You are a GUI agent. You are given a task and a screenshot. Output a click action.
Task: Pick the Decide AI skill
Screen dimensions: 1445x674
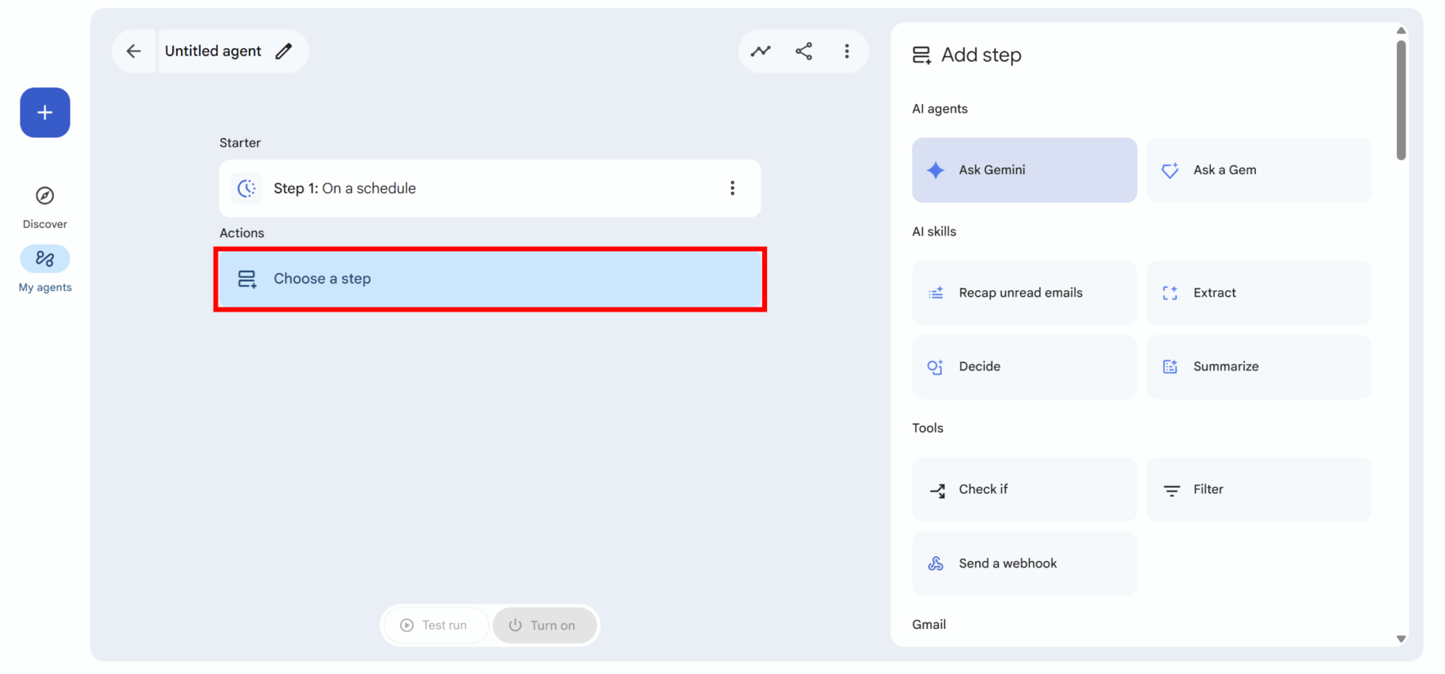[x=1024, y=367]
